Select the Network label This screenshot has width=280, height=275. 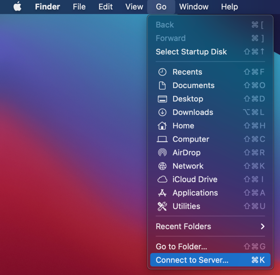click(x=188, y=166)
